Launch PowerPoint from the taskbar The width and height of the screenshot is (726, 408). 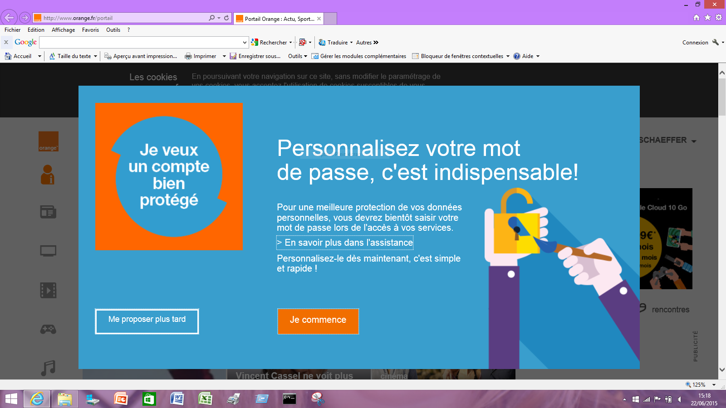pyautogui.click(x=121, y=399)
